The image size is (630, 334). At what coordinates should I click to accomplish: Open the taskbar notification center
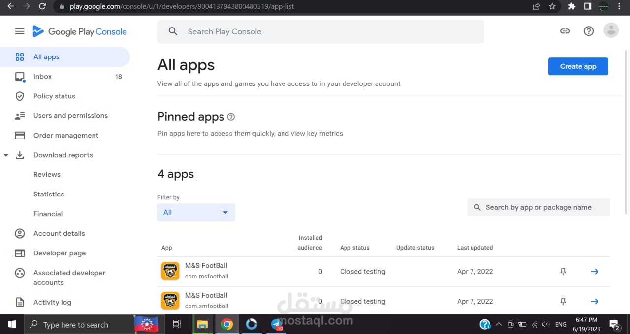tap(615, 324)
